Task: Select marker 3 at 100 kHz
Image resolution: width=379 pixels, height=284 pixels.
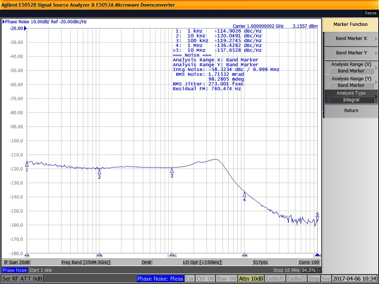Action: (172, 170)
